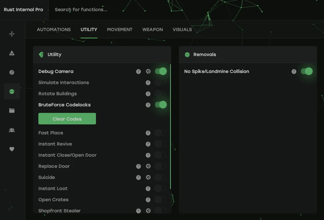
Task: Show help for Fast Place
Action: click(x=148, y=133)
